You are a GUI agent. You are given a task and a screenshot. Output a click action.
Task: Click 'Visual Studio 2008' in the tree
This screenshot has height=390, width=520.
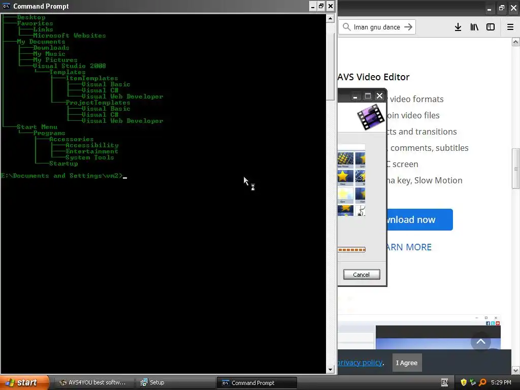(x=69, y=66)
